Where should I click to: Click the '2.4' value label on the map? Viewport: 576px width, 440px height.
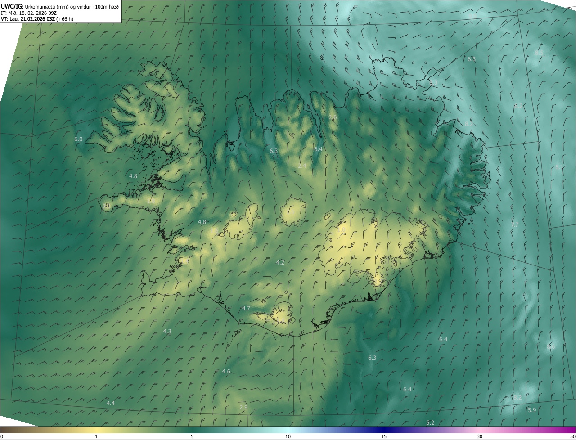pyautogui.click(x=302, y=166)
